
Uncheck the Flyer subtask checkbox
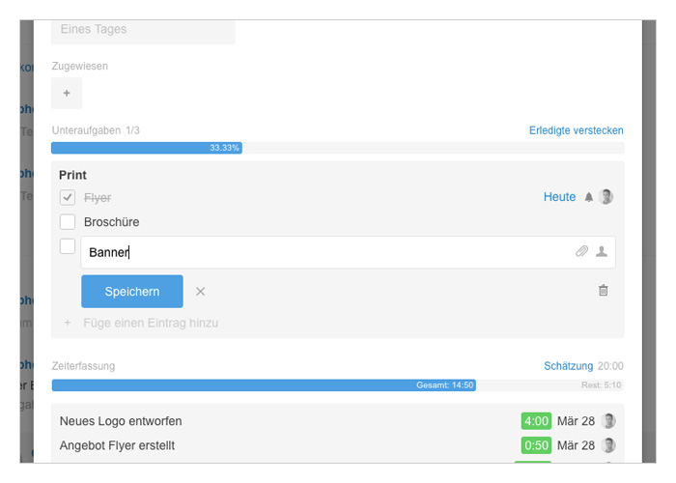coord(68,197)
